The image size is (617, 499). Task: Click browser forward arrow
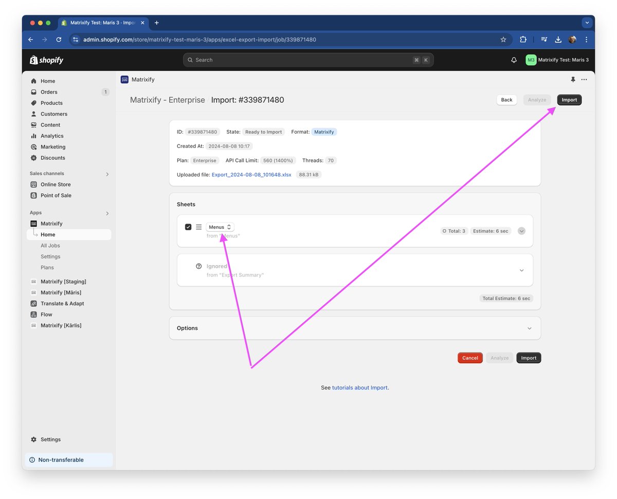tap(45, 40)
